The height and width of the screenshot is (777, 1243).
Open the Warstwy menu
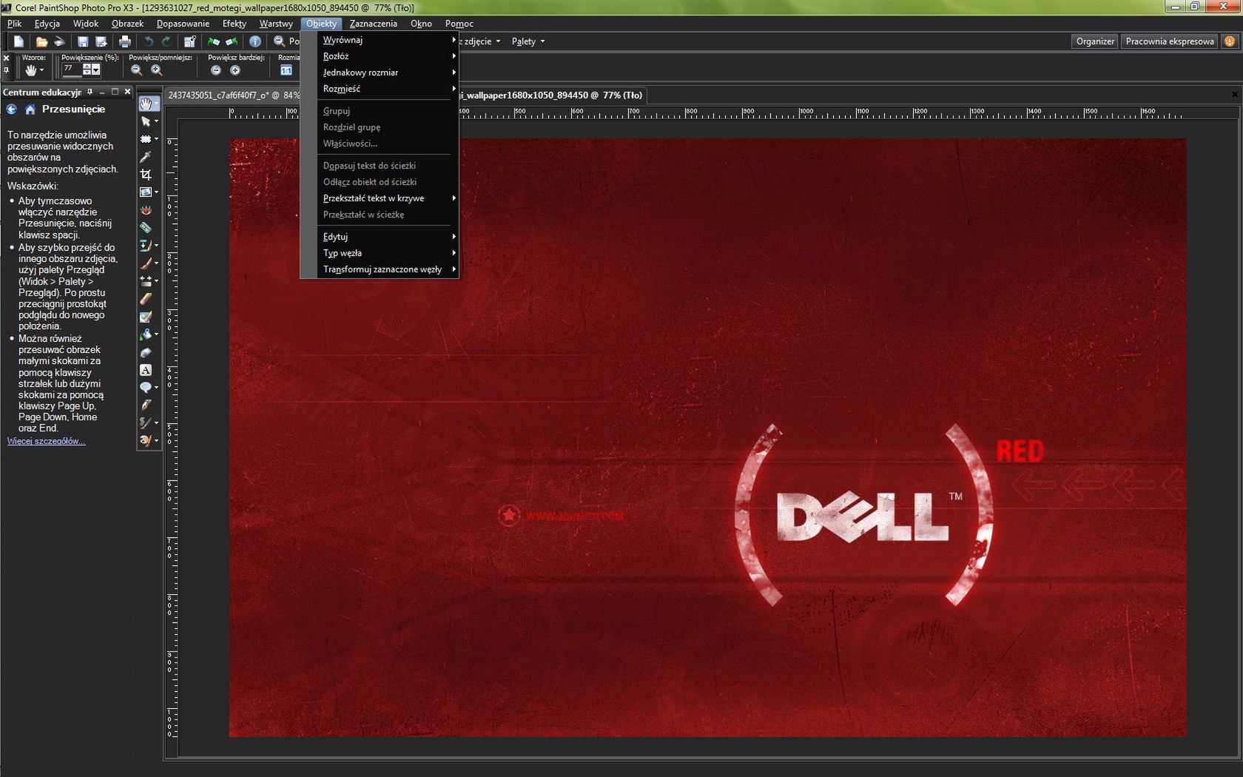pyautogui.click(x=276, y=24)
